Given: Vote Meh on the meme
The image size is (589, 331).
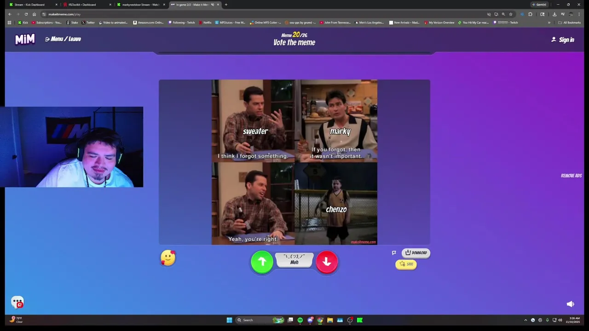Looking at the screenshot, I should click(x=294, y=260).
